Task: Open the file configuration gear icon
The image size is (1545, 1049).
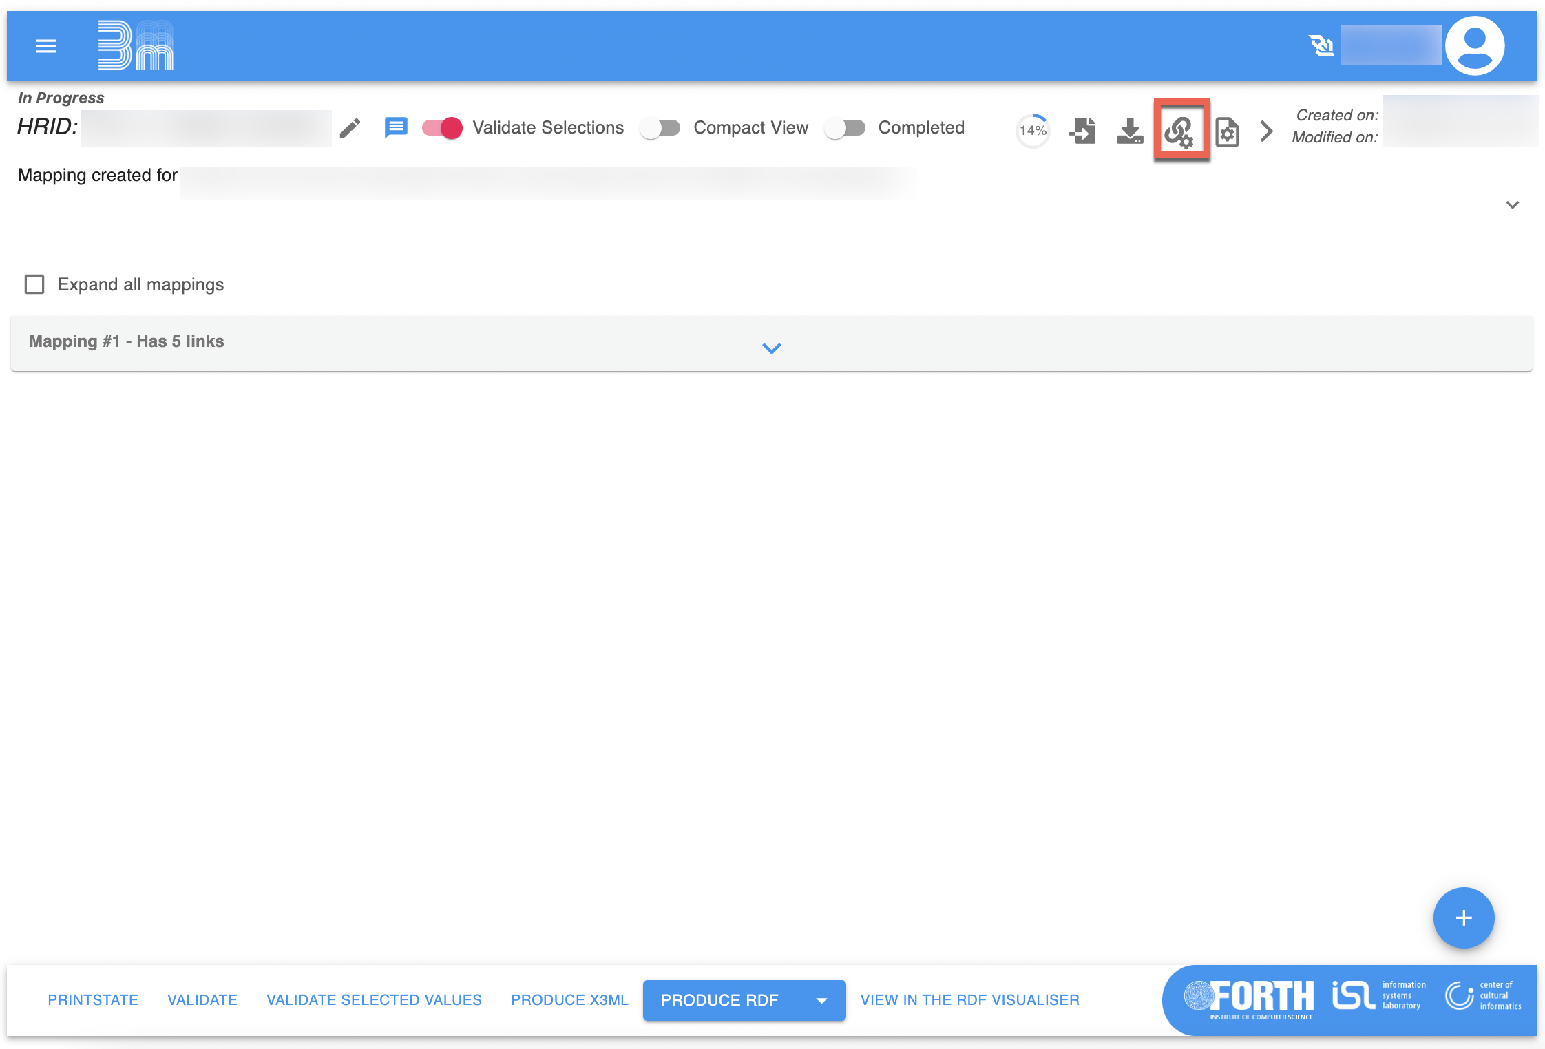Action: click(x=1227, y=132)
